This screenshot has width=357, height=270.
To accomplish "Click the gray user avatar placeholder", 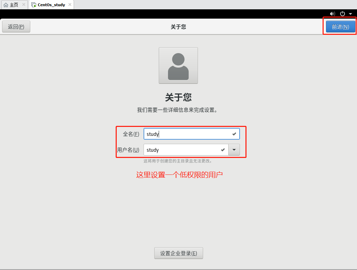I will pos(178,65).
